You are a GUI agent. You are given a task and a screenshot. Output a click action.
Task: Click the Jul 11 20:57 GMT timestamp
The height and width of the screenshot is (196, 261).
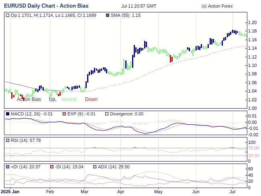[139, 6]
